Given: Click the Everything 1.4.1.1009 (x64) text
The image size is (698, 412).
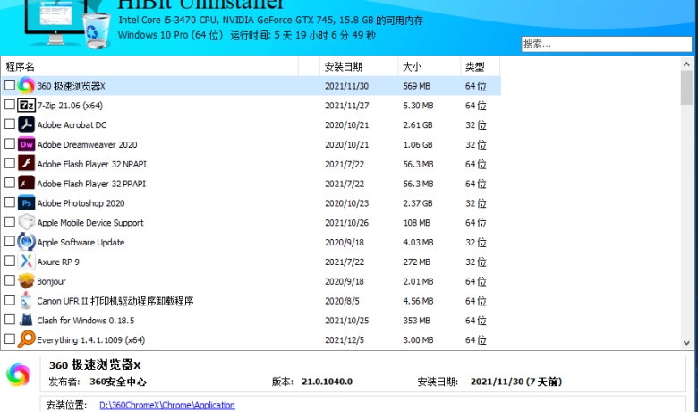Looking at the screenshot, I should coord(90,340).
